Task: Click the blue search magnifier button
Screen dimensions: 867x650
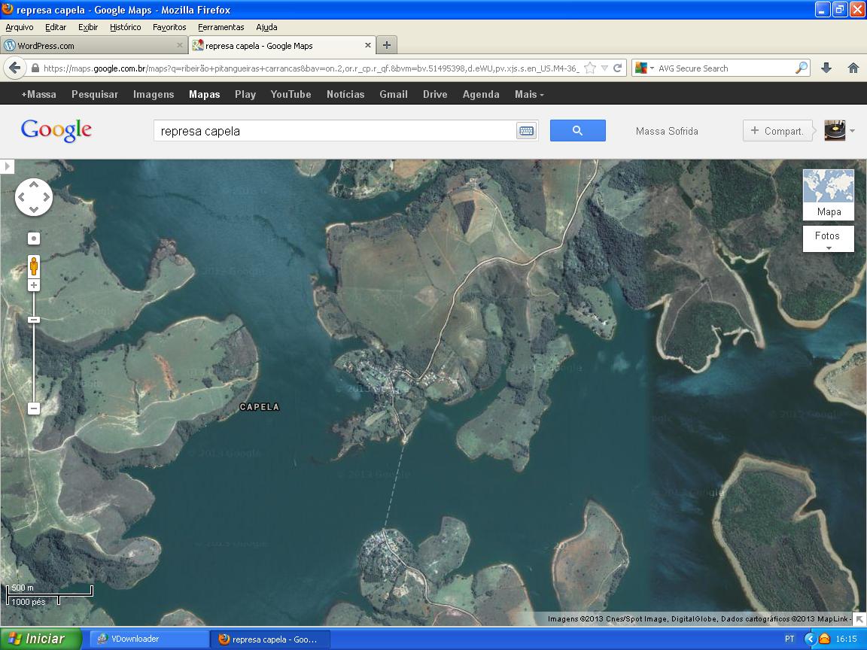Action: click(x=577, y=130)
